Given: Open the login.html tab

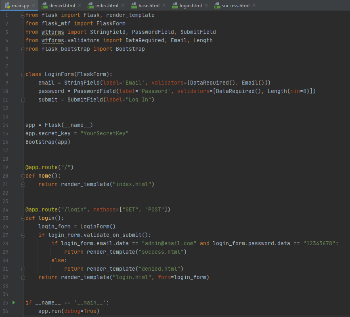Looking at the screenshot, I should click(x=191, y=6).
